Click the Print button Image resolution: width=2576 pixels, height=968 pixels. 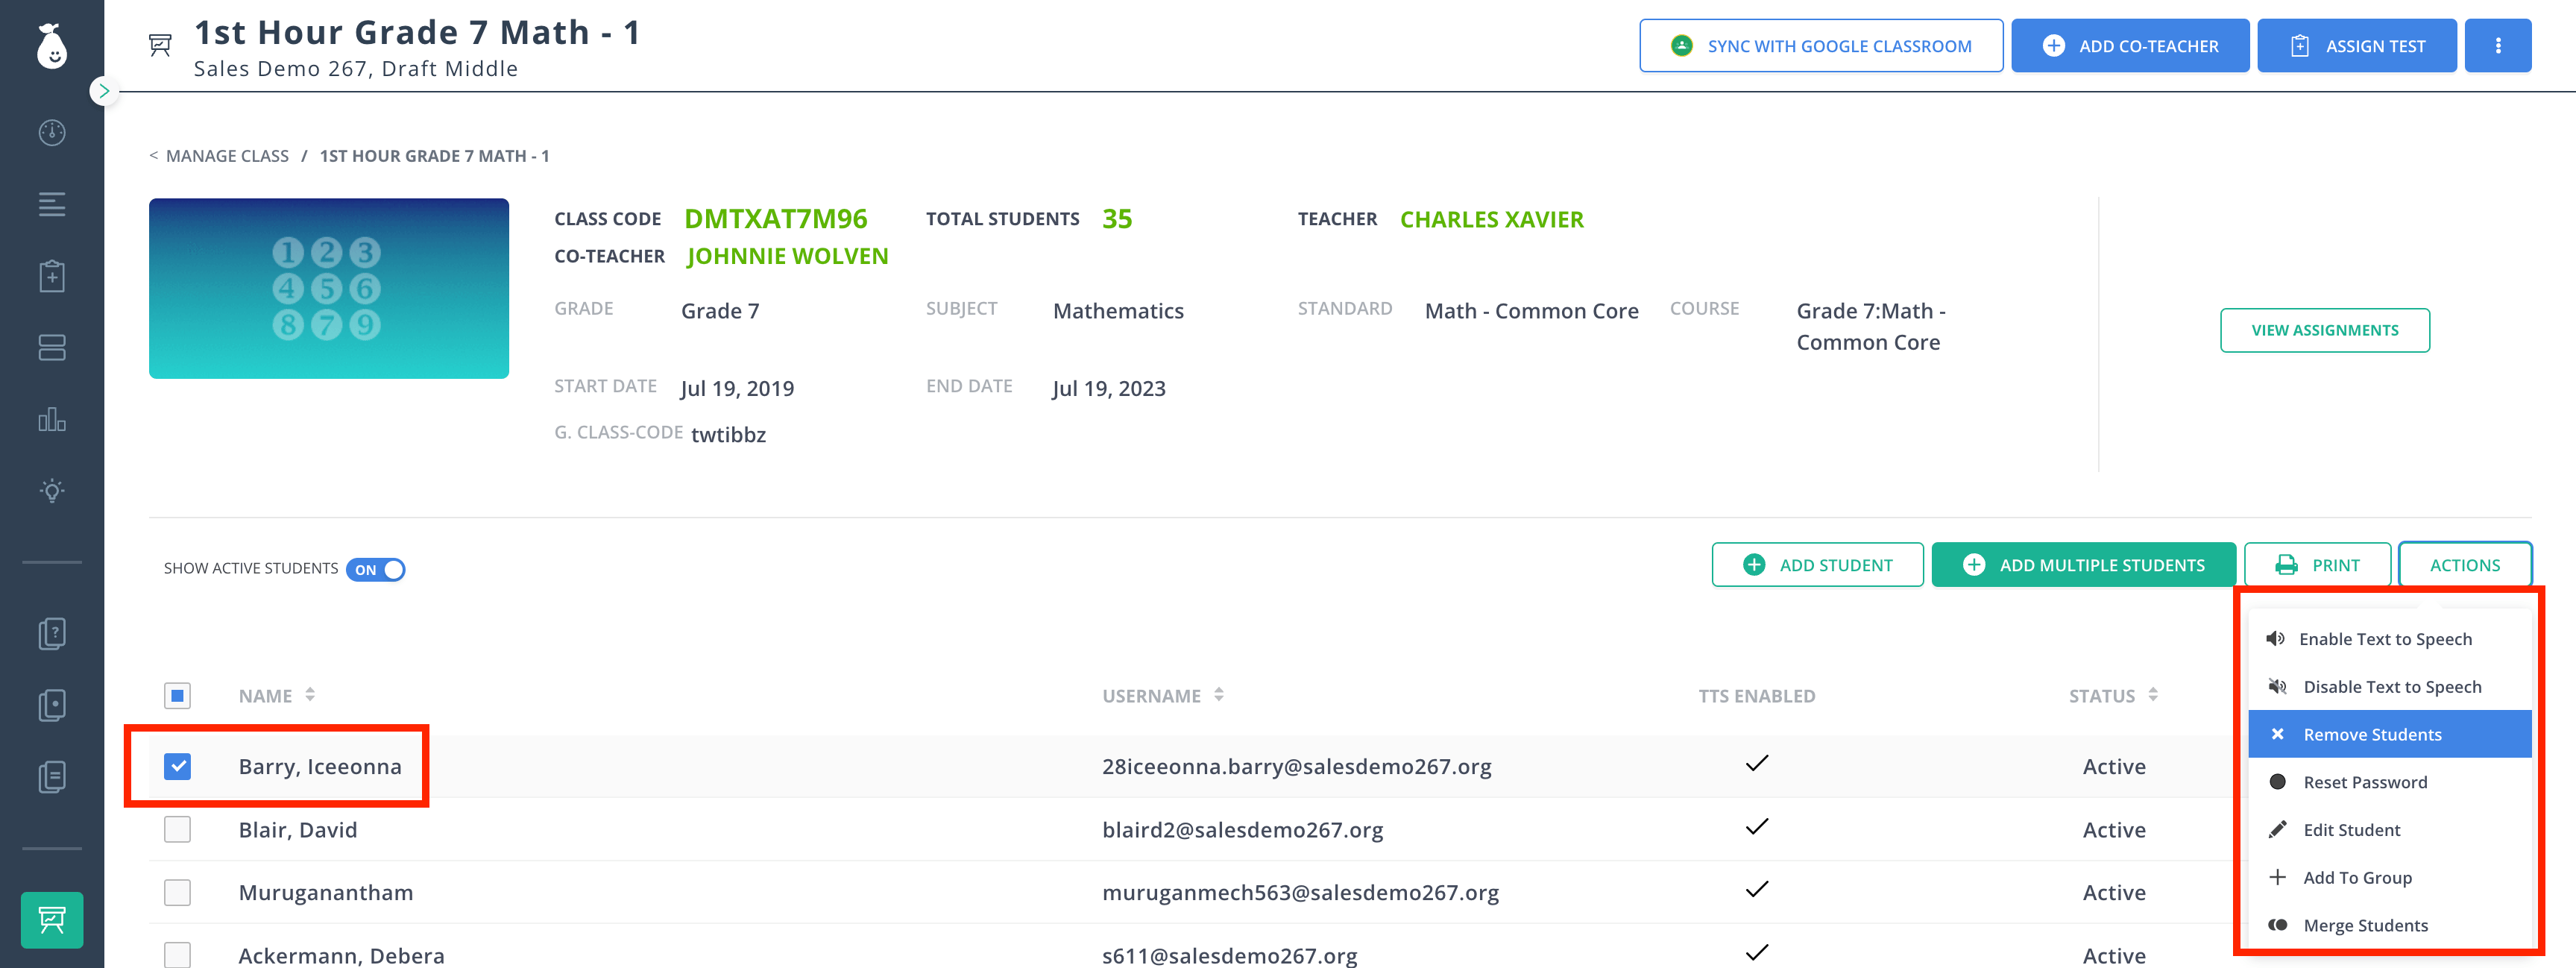(2317, 565)
